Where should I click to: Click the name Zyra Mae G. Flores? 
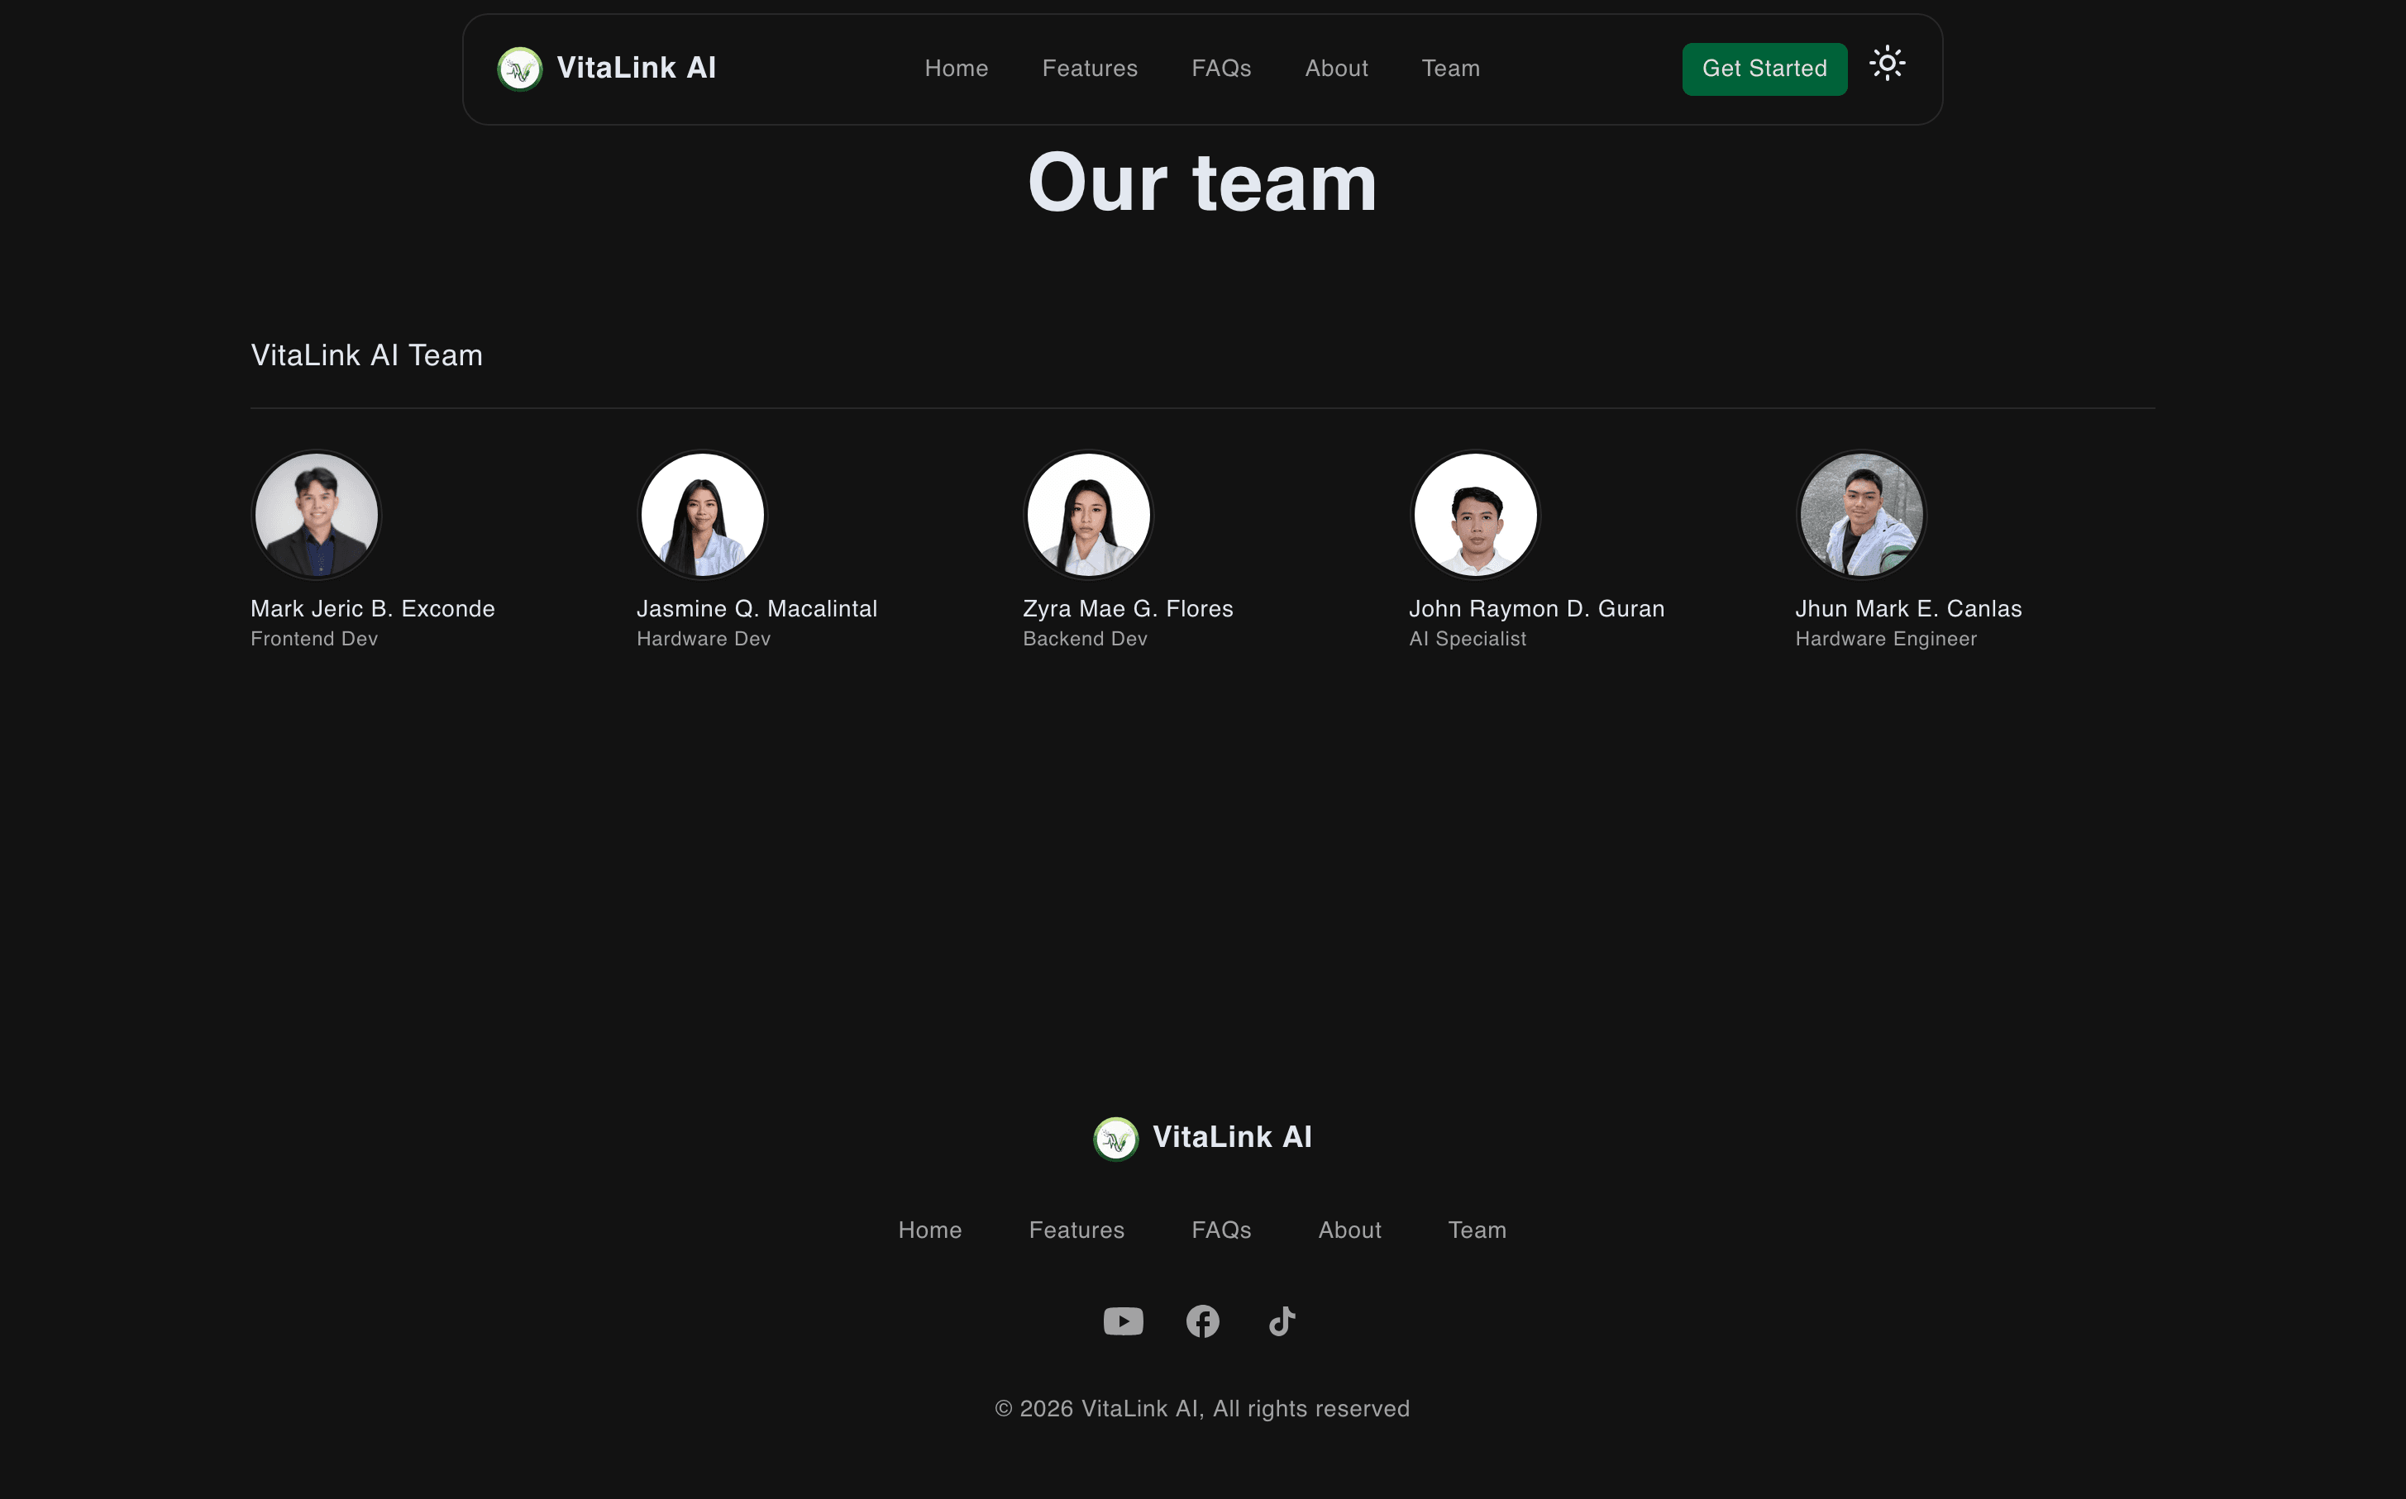pyautogui.click(x=1128, y=609)
